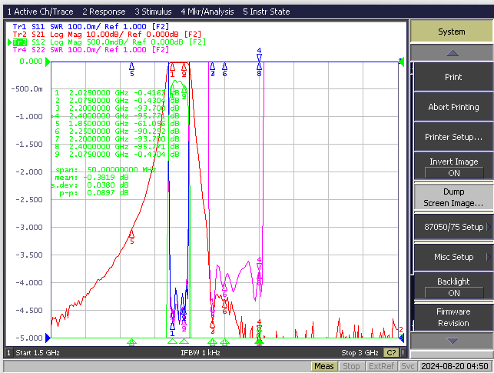494x373 pixels.
Task: Click Dump Screen Image softkey
Action: tap(453, 197)
